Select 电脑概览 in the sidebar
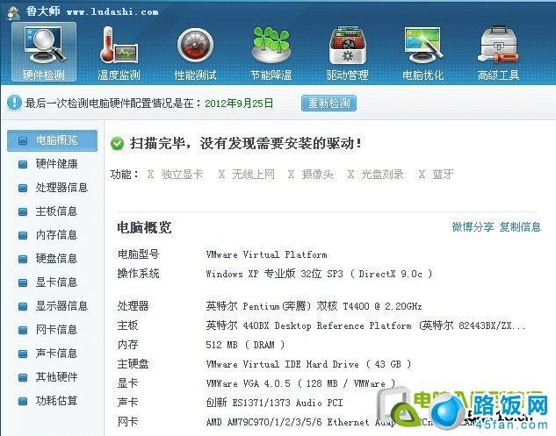Image resolution: width=556 pixels, height=436 pixels. coord(52,140)
